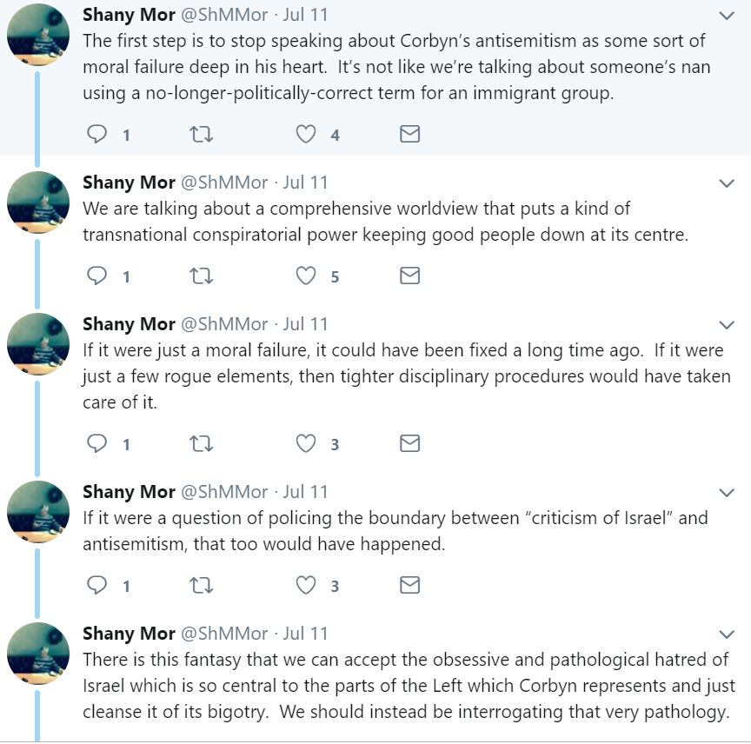
Task: Click the avatar beside the "fantasy" tweet
Action: tap(37, 654)
